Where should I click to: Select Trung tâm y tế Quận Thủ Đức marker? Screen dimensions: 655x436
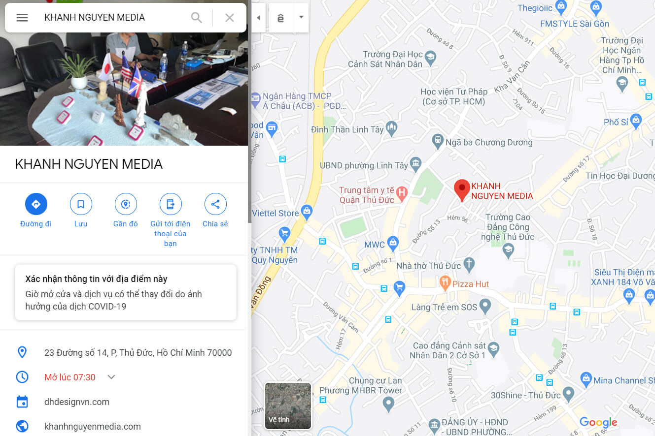(x=402, y=193)
